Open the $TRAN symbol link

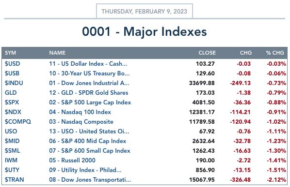(x=14, y=180)
